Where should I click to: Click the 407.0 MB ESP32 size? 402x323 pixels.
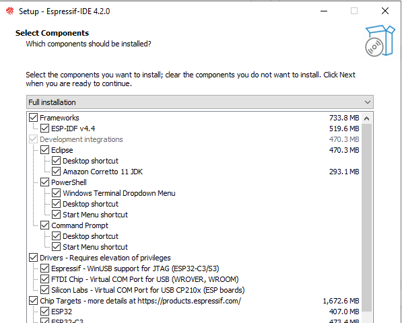[x=344, y=312]
